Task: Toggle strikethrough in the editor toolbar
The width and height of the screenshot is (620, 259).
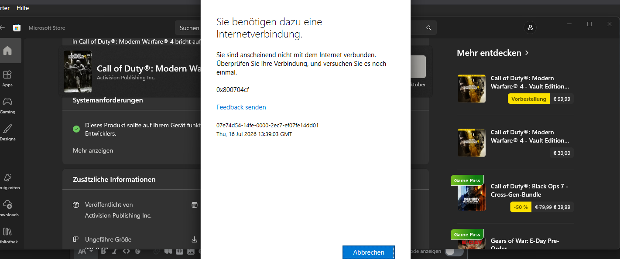Action: [x=138, y=251]
